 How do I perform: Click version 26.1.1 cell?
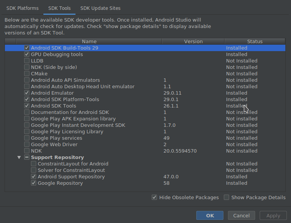[171, 106]
